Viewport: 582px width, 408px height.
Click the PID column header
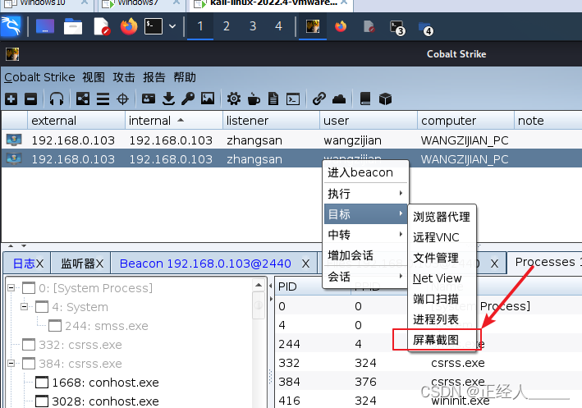pyautogui.click(x=314, y=287)
